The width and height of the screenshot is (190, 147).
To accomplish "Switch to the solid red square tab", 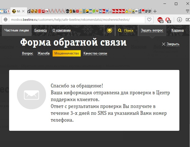I will point(39,11).
